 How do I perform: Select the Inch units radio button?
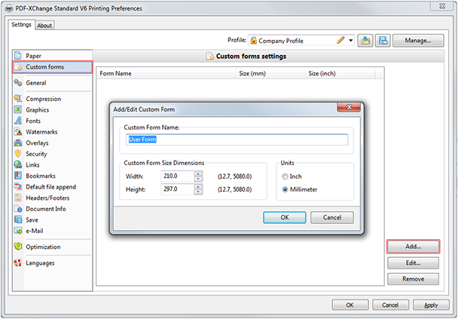tap(285, 176)
